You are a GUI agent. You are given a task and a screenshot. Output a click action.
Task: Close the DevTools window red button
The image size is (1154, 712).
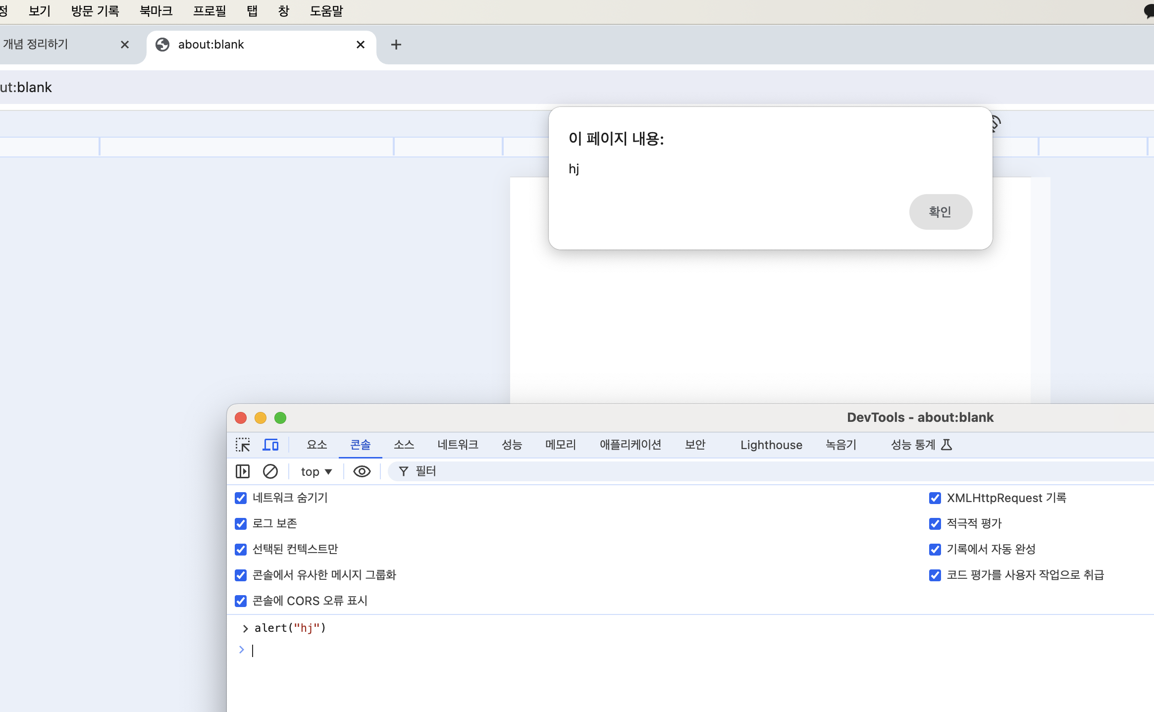click(241, 418)
